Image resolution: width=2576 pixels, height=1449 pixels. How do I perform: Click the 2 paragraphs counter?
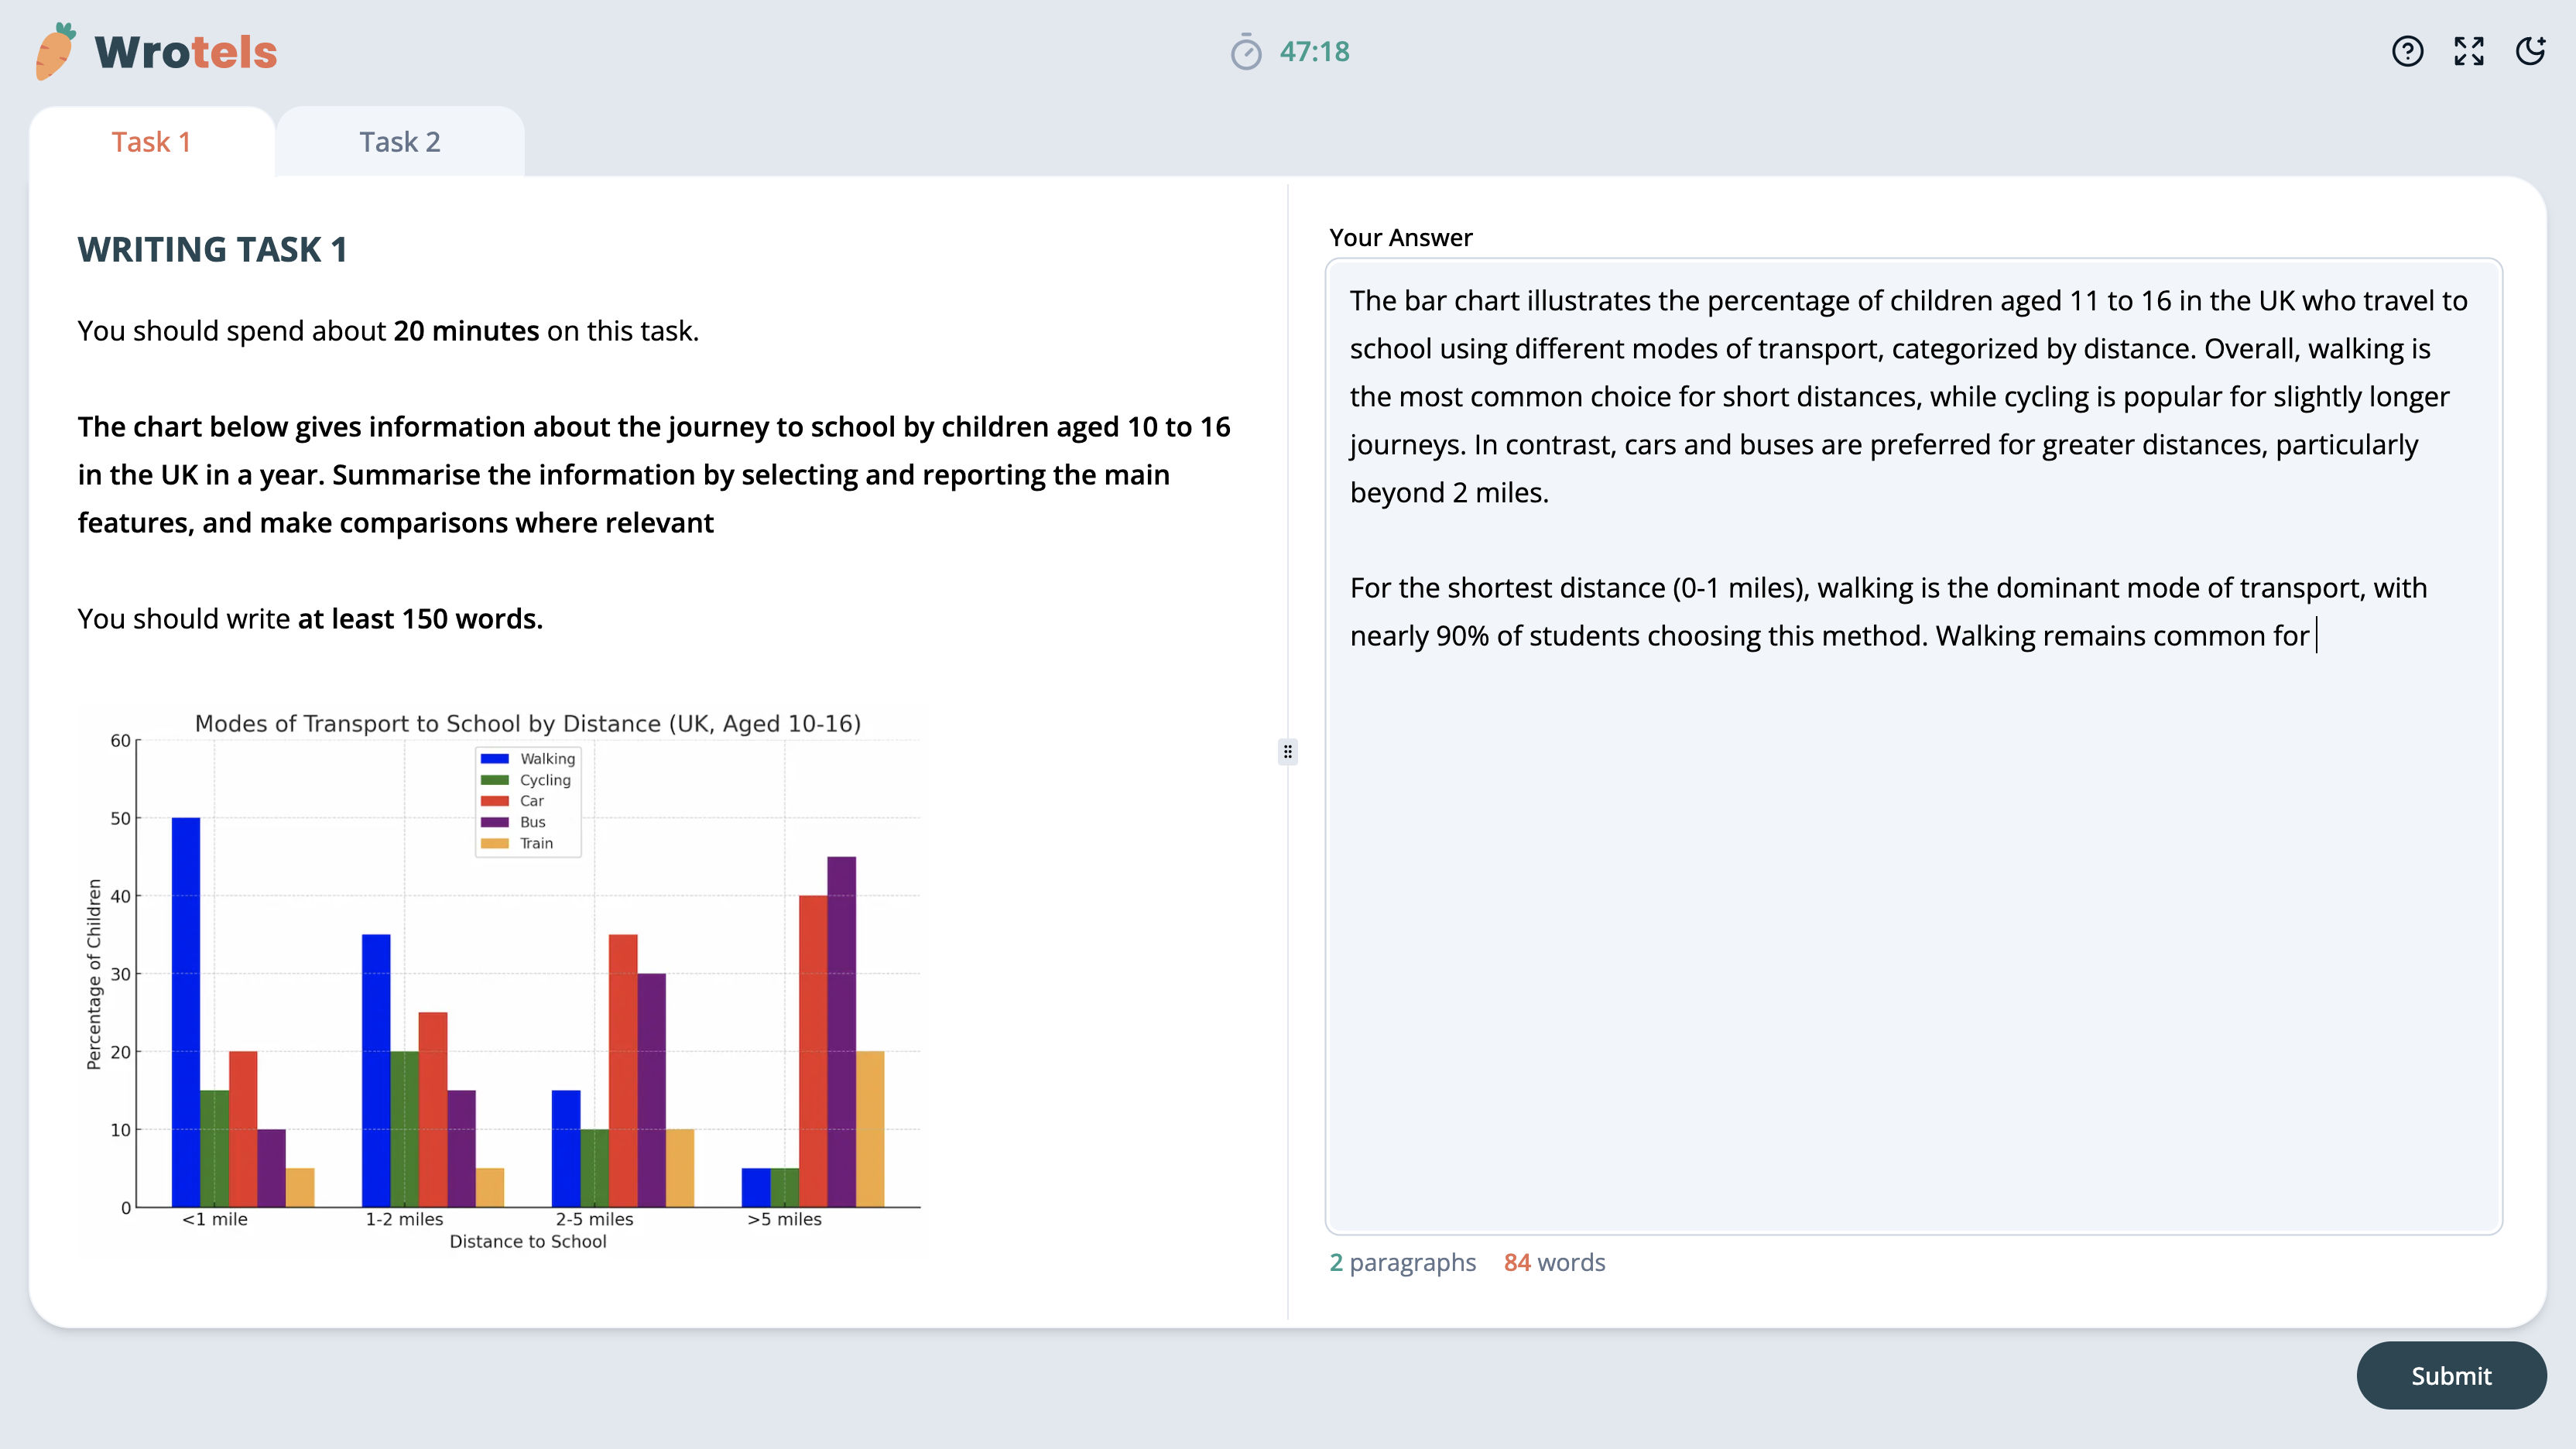click(1402, 1262)
